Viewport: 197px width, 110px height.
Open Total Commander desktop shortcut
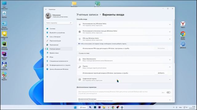click(4, 66)
